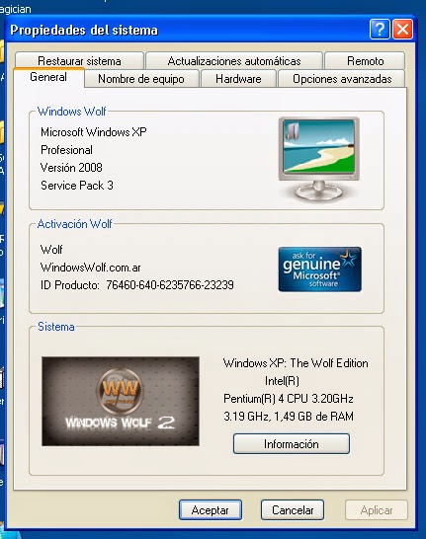This screenshot has width=426, height=539.
Task: Click the 'Service Pack 3' text
Action: pyautogui.click(x=77, y=186)
